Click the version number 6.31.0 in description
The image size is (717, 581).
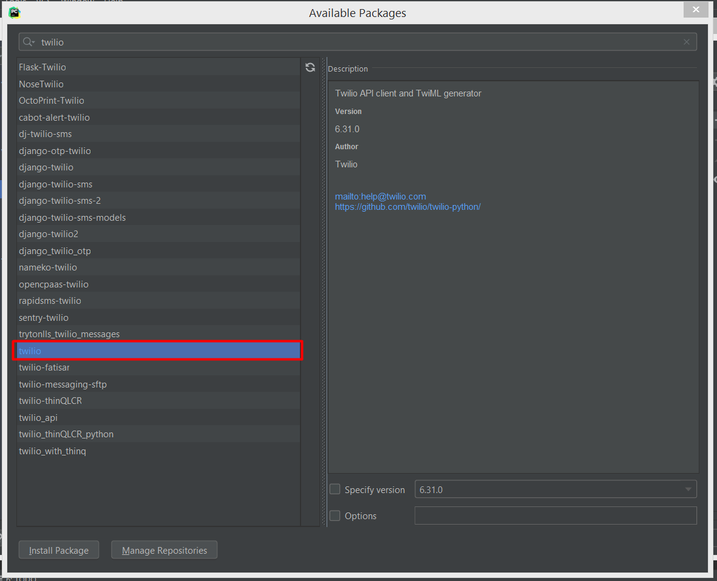point(347,129)
